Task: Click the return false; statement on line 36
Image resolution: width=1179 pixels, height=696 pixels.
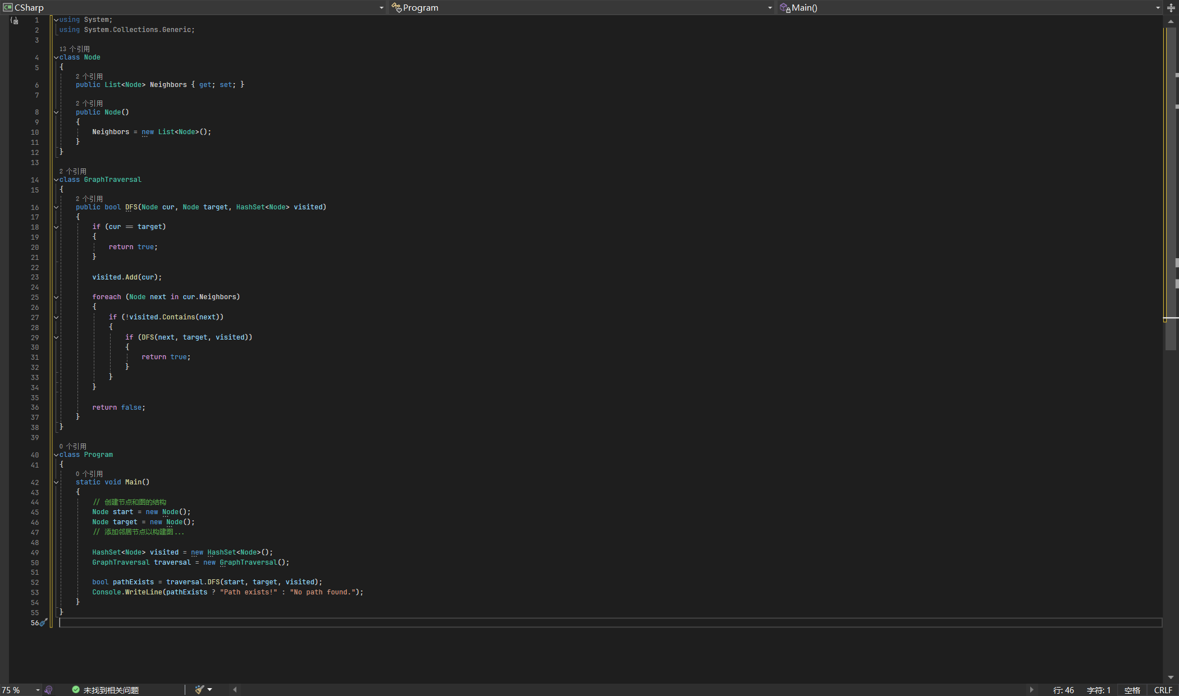Action: (118, 407)
